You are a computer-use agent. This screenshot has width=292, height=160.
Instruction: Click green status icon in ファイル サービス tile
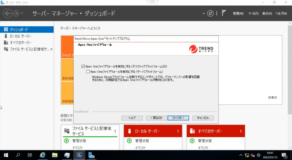click(66, 141)
